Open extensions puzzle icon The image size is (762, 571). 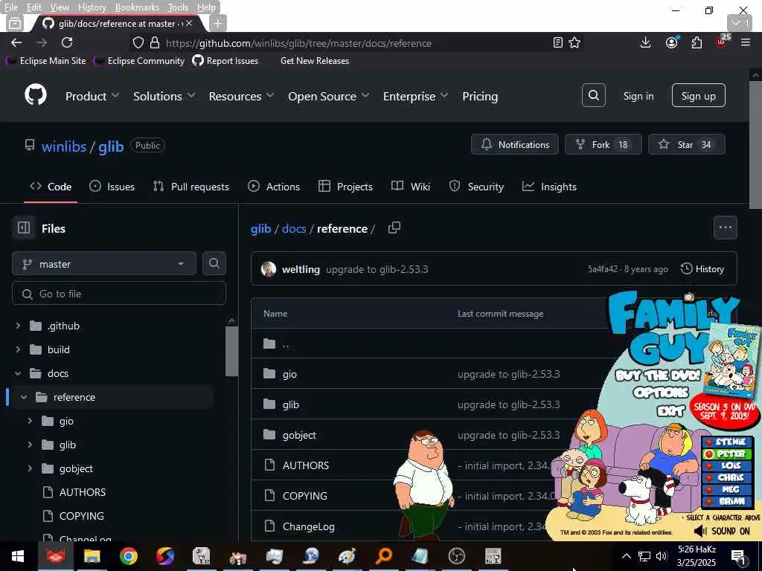coord(697,42)
